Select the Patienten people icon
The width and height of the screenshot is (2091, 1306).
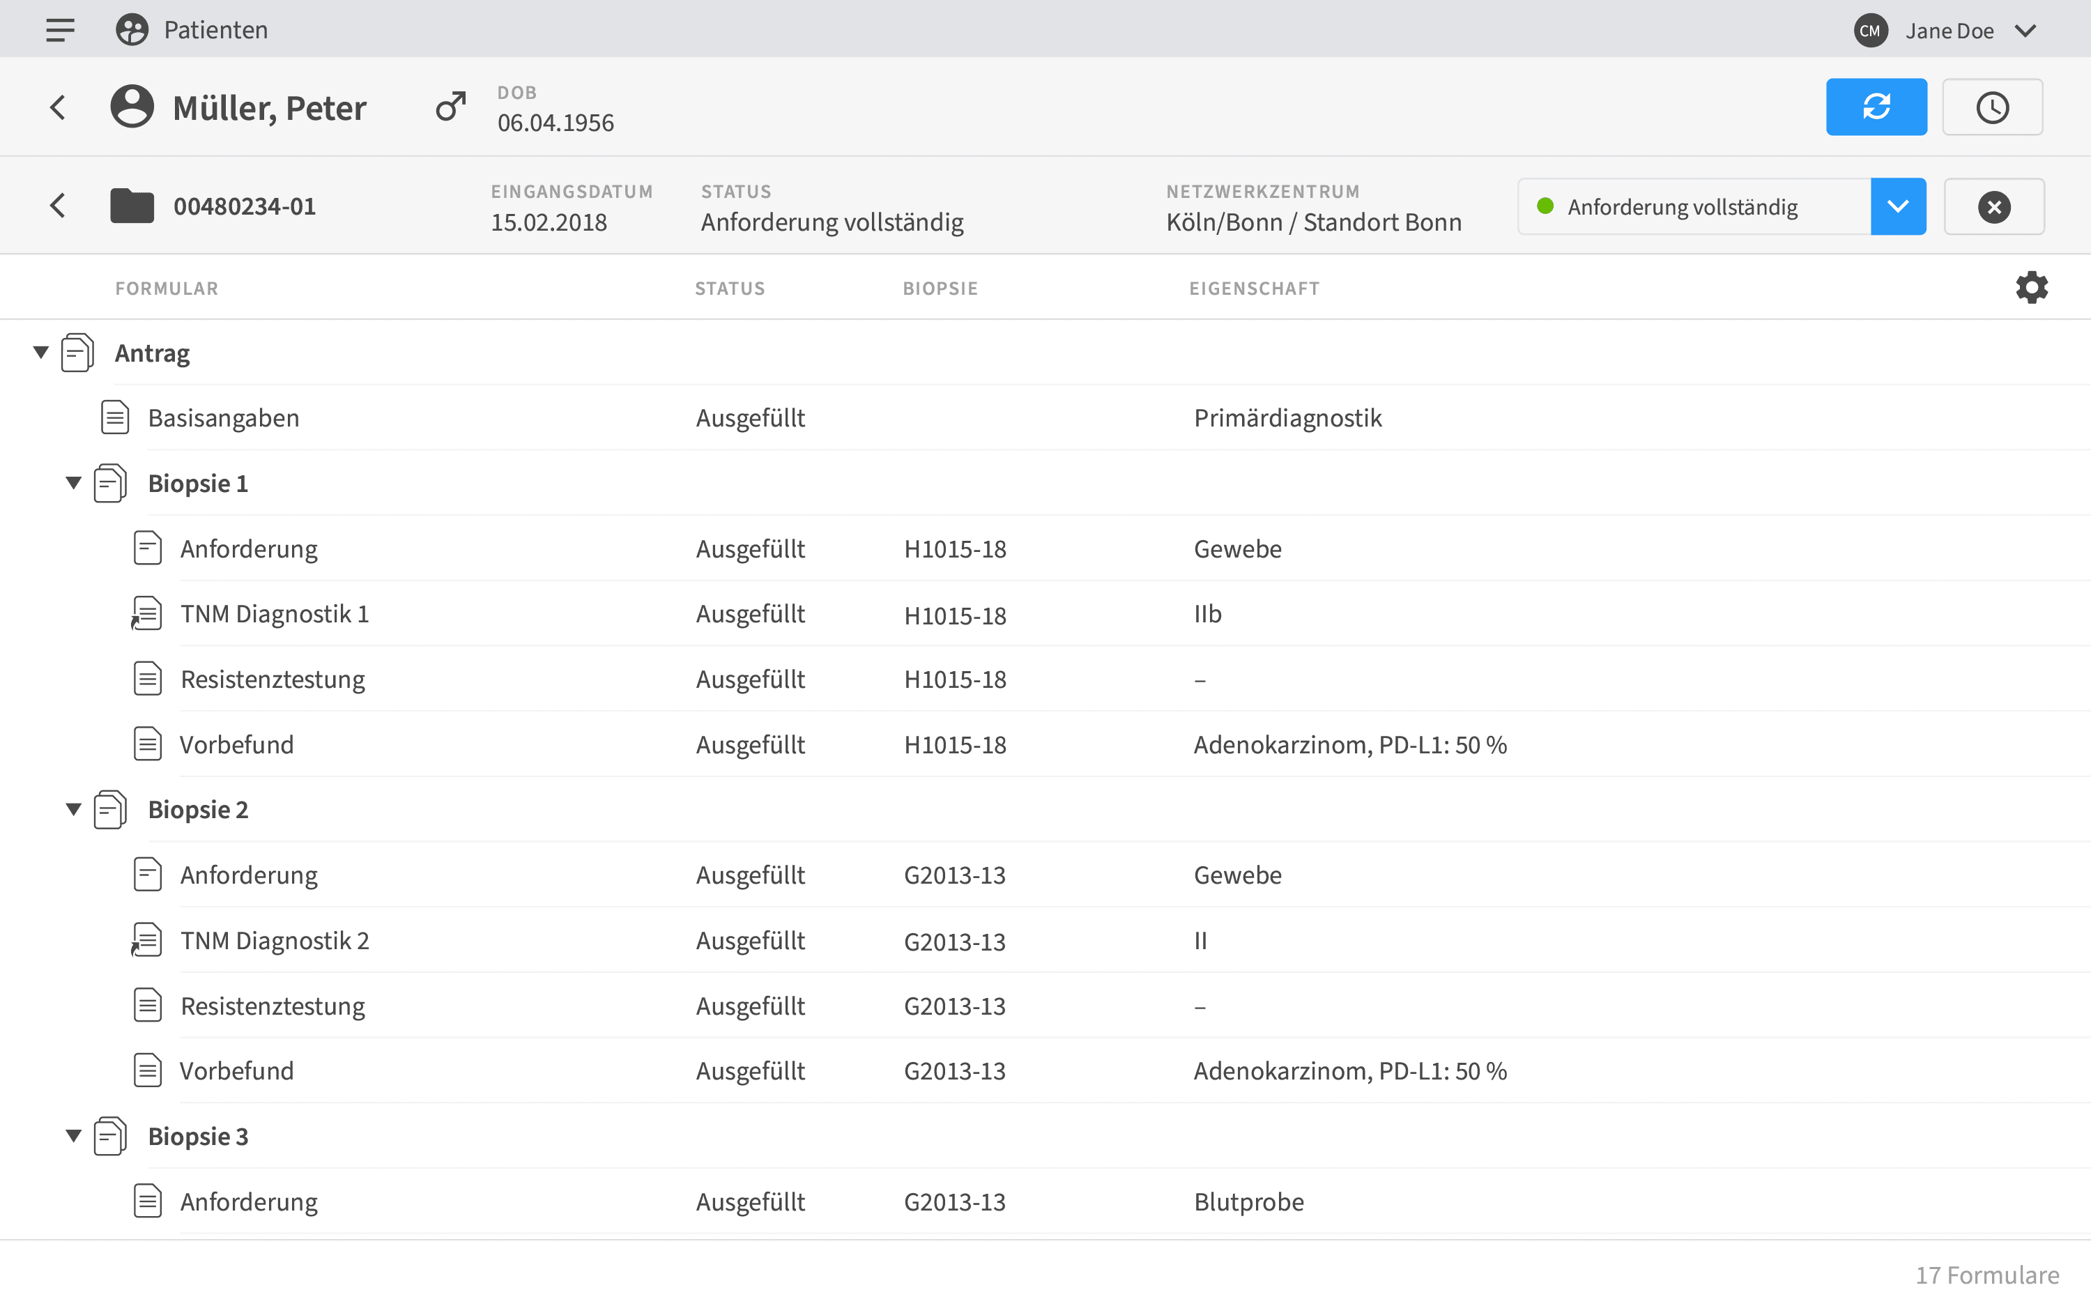pyautogui.click(x=131, y=29)
